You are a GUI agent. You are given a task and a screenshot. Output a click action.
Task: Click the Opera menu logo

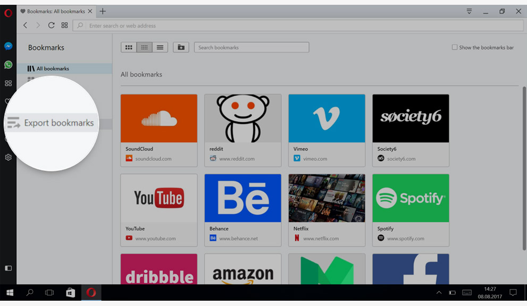tap(7, 13)
